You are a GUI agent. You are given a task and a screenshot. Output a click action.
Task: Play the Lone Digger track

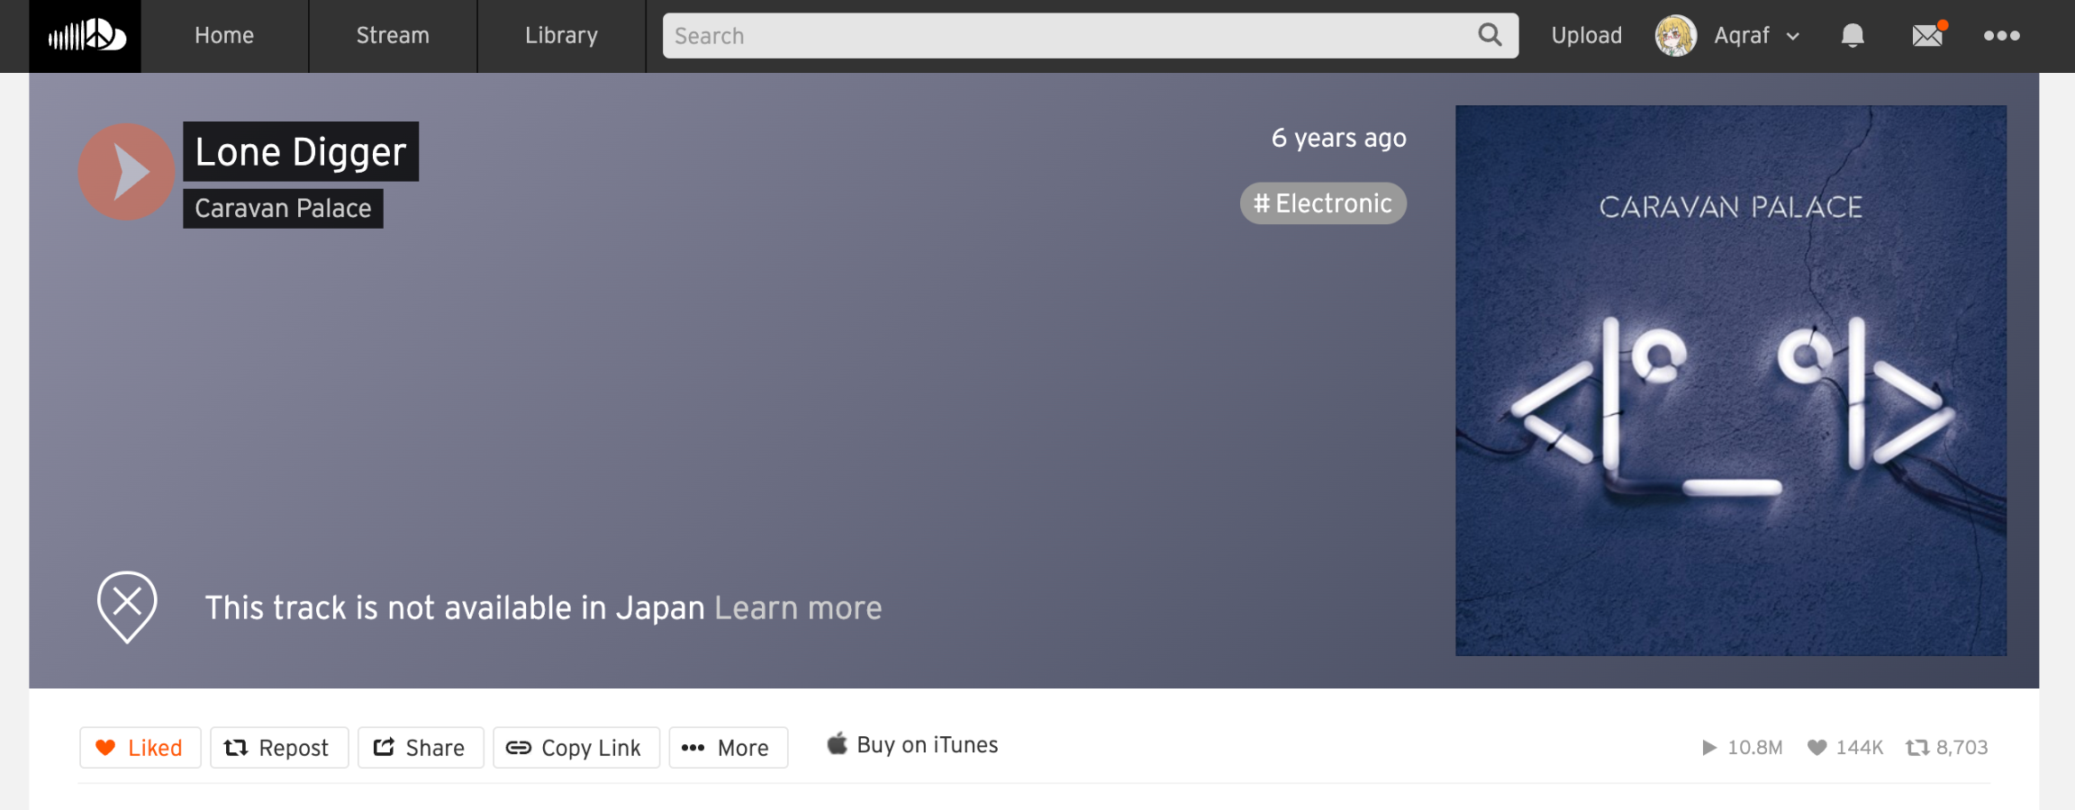[x=127, y=172]
